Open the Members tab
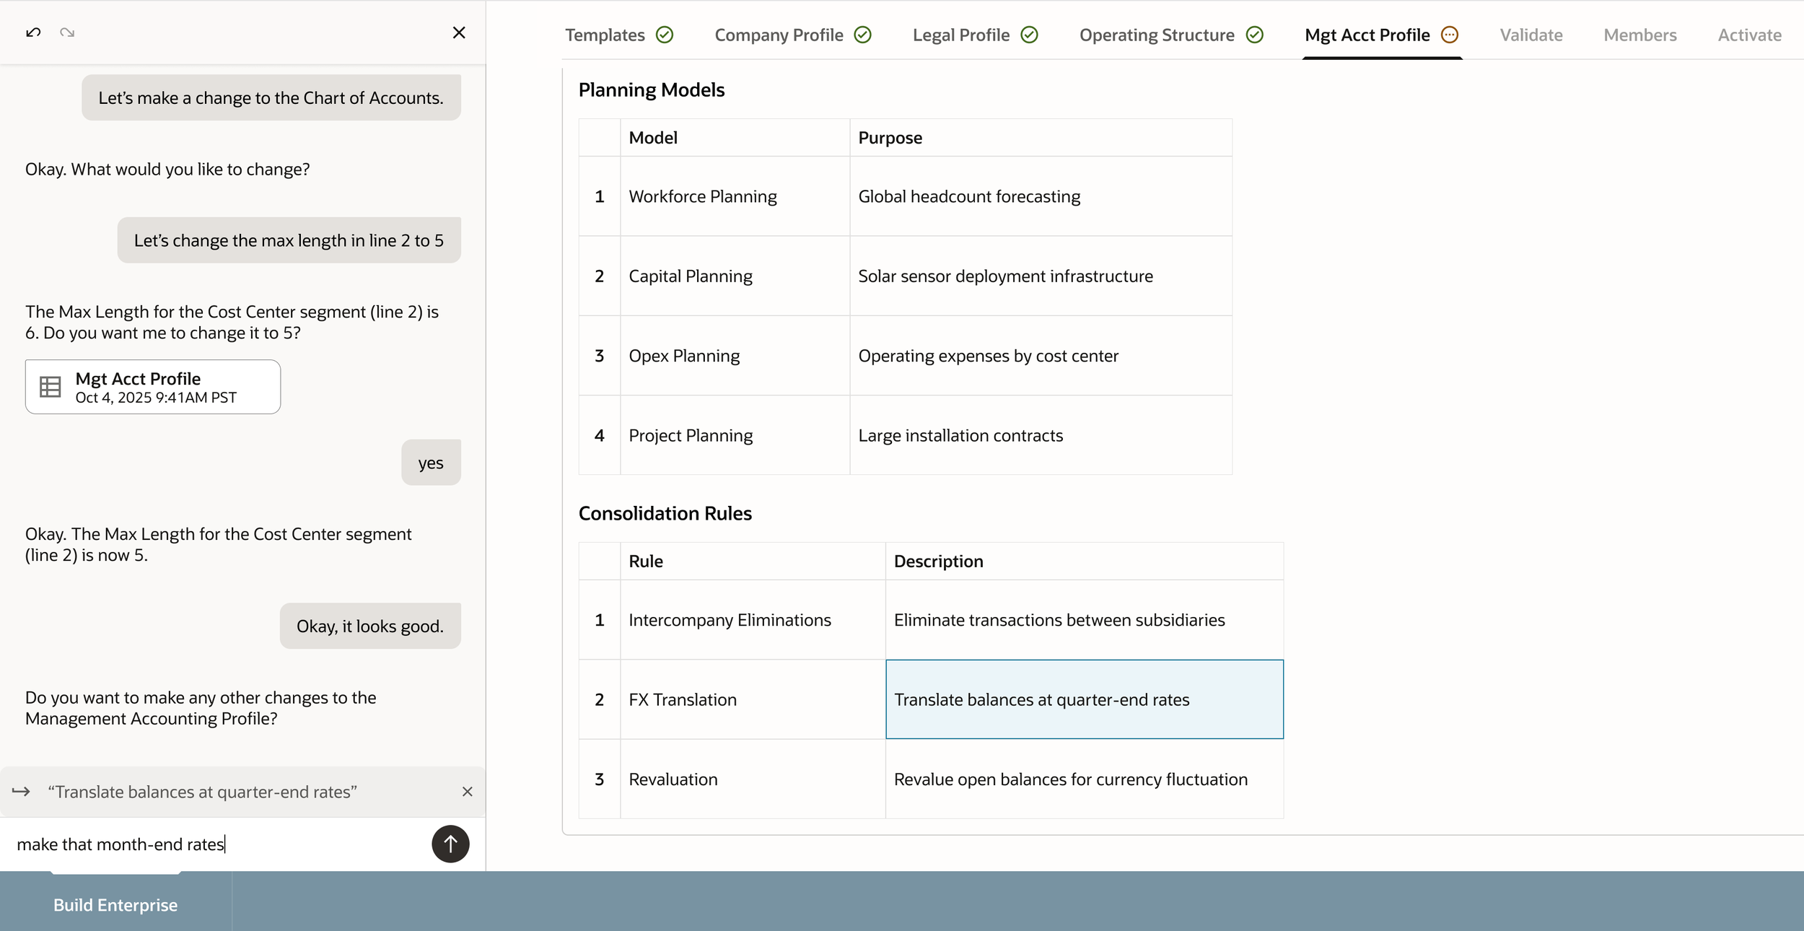The width and height of the screenshot is (1804, 931). click(1640, 35)
